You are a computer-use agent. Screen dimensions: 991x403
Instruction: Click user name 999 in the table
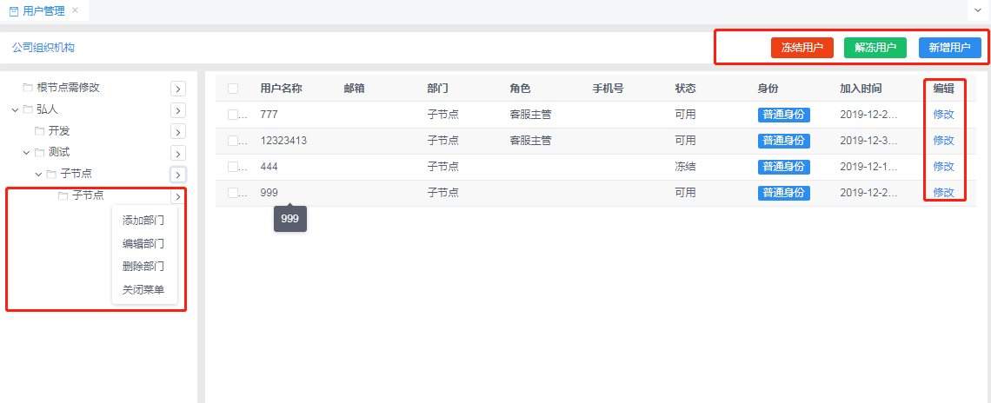[x=269, y=193]
